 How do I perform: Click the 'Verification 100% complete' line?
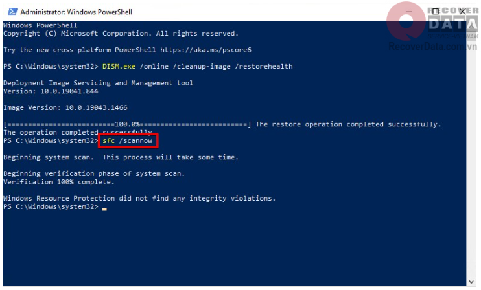[58, 182]
